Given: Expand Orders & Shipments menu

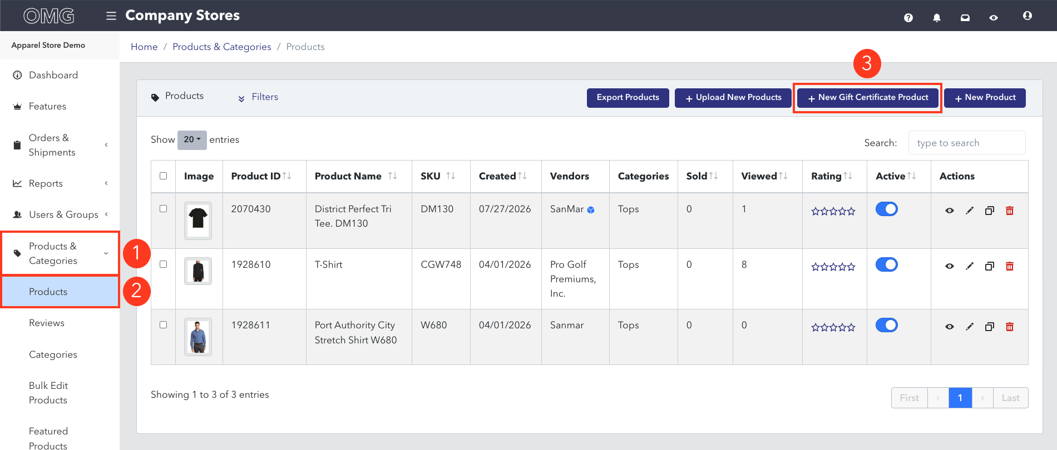Looking at the screenshot, I should 60,145.
